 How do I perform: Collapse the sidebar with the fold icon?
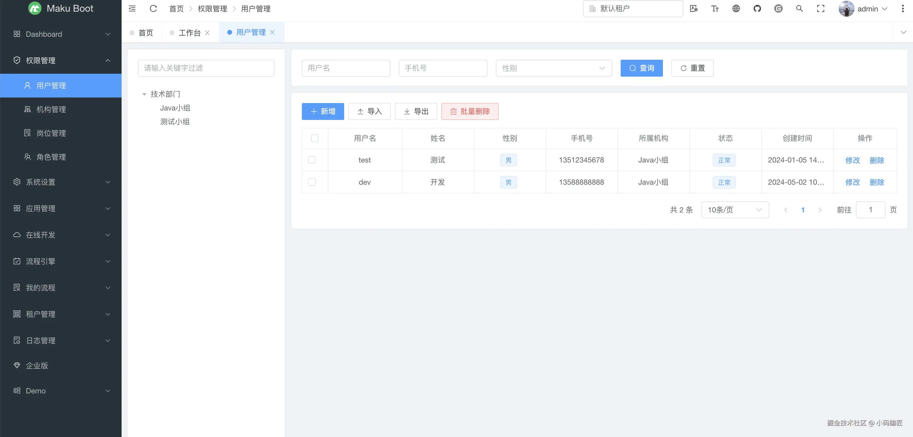[132, 8]
